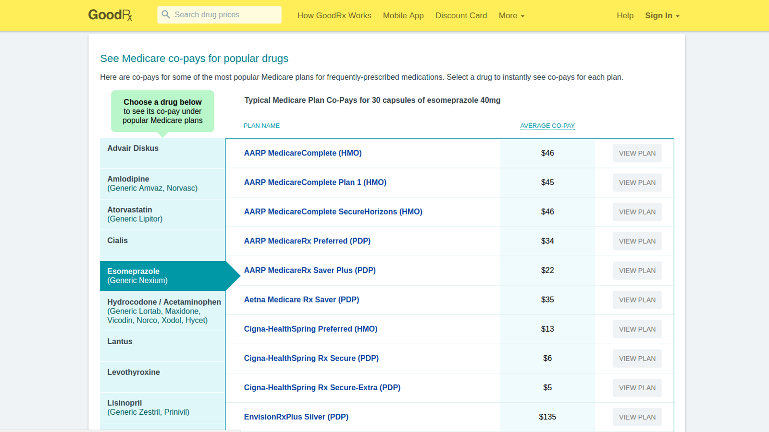
Task: View plan for Cigna-HealthSpring Rx Secure-Extra
Action: pos(637,387)
